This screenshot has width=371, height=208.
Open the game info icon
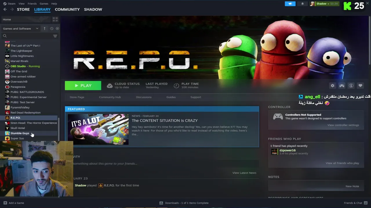(351, 86)
